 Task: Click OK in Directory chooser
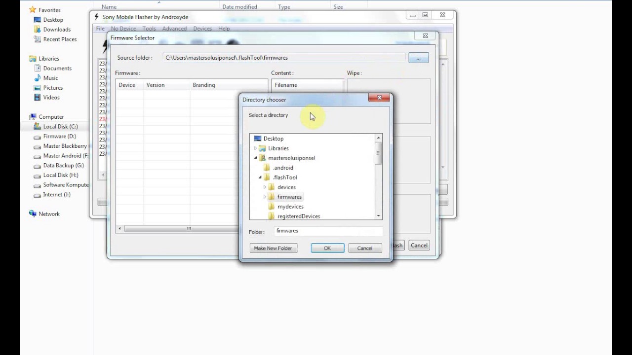point(327,248)
